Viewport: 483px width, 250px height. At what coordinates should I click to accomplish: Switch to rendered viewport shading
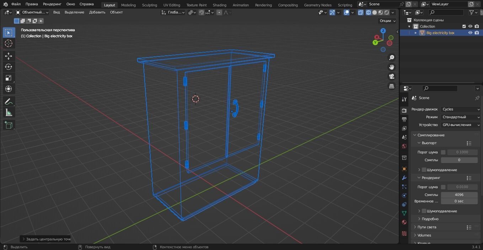pos(387,12)
